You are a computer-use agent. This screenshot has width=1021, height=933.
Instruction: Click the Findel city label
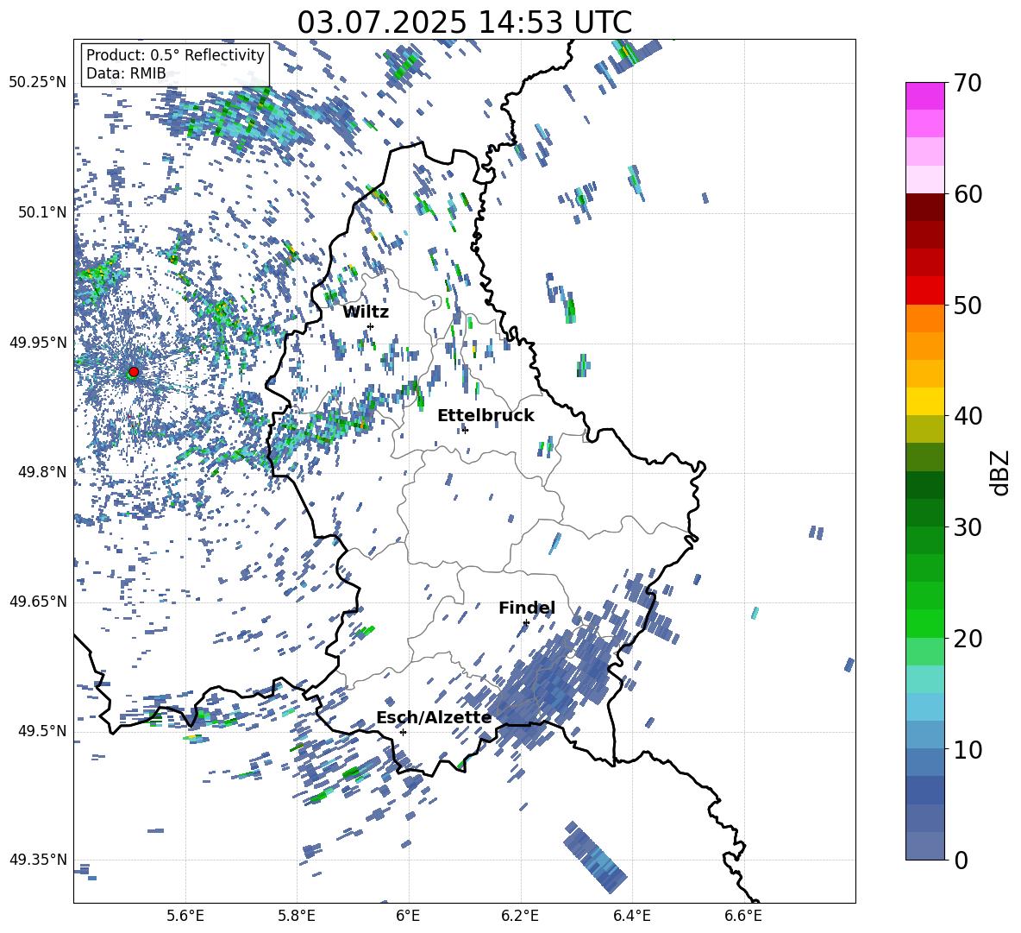527,608
